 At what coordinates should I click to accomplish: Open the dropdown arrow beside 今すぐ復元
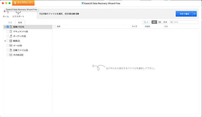(x=194, y=14)
